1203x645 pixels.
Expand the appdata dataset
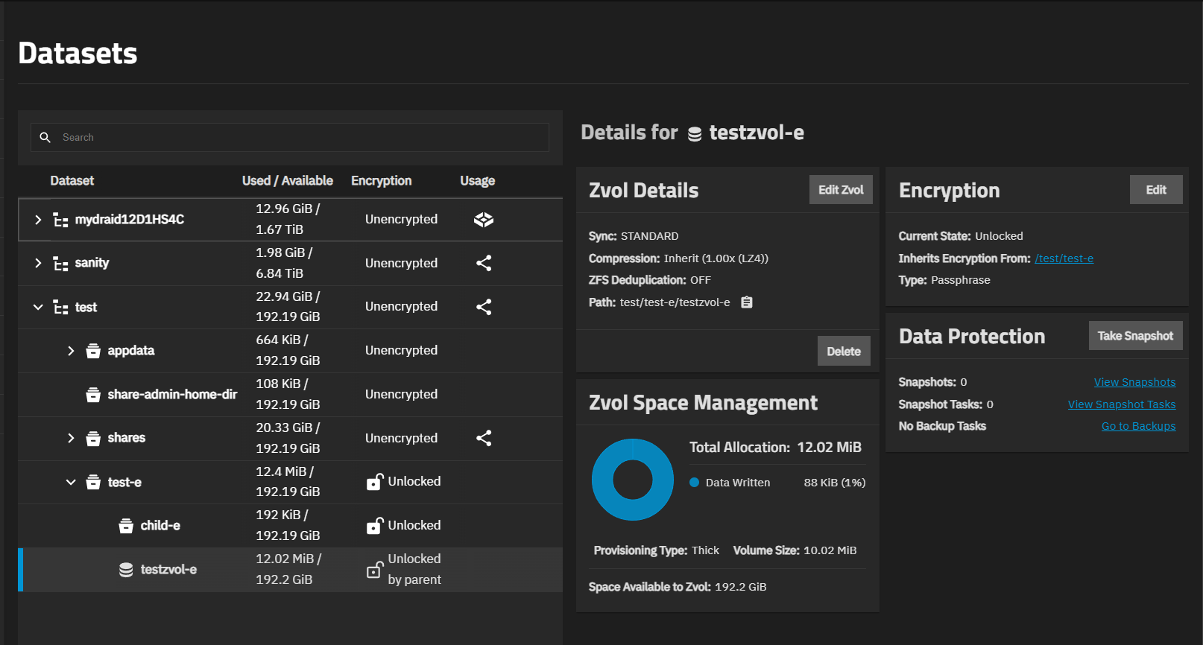pos(71,351)
